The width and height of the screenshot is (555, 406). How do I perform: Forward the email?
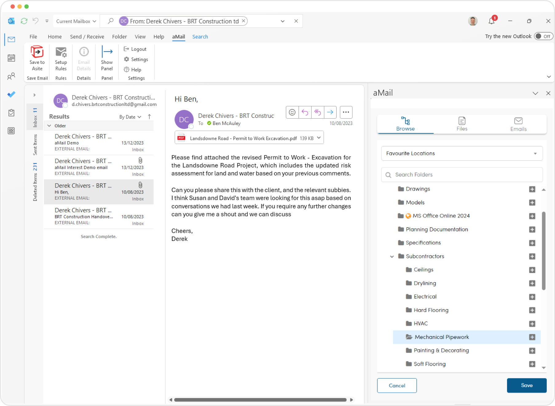pos(330,112)
